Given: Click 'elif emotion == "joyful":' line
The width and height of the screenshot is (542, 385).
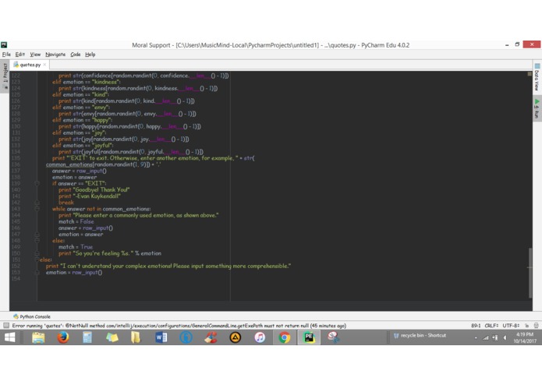Looking at the screenshot, I should [x=83, y=146].
